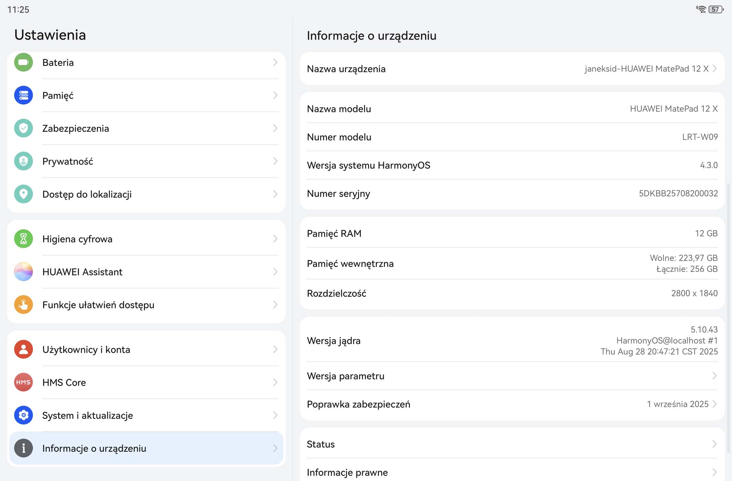Select the Dostęp do lokalizacji pin icon
Screen dimensions: 732x481
23,194
